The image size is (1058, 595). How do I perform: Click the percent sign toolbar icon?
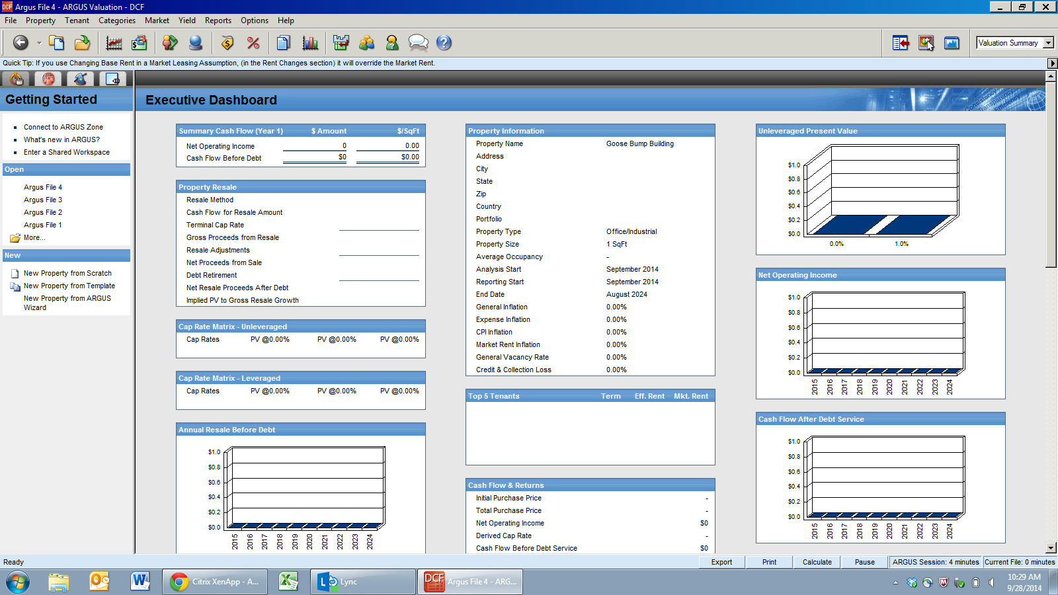tap(253, 43)
